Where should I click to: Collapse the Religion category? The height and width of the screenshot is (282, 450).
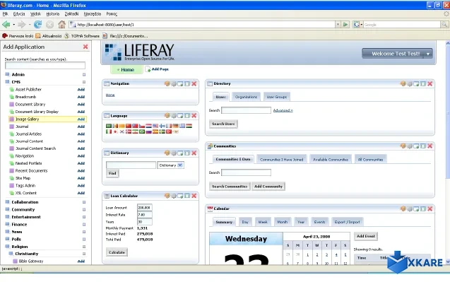pyautogui.click(x=84, y=247)
